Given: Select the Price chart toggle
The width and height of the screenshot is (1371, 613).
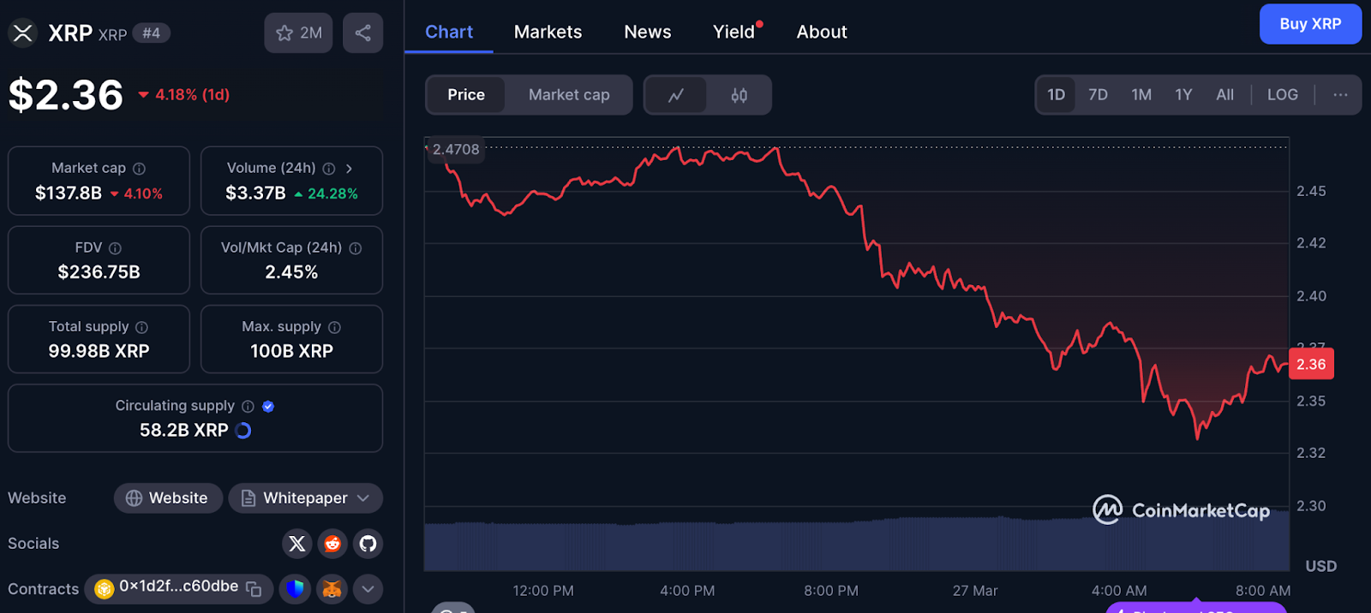Looking at the screenshot, I should point(466,95).
